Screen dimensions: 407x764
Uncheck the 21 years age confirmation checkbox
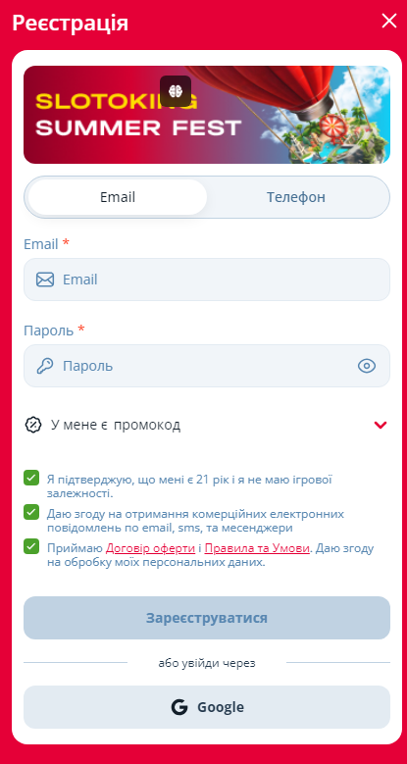tap(31, 478)
